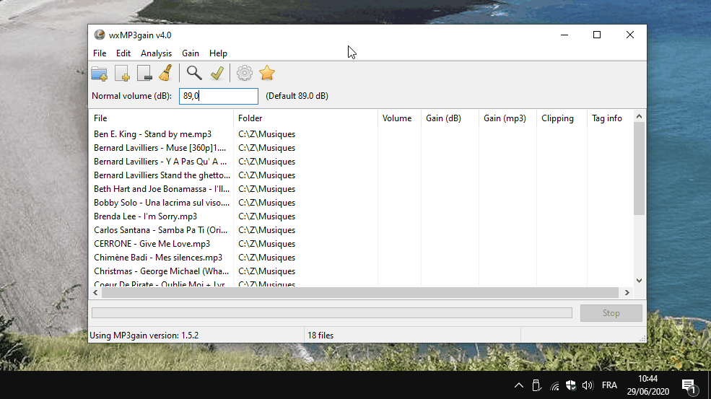Open the Edit menu
The height and width of the screenshot is (399, 711).
coord(123,53)
